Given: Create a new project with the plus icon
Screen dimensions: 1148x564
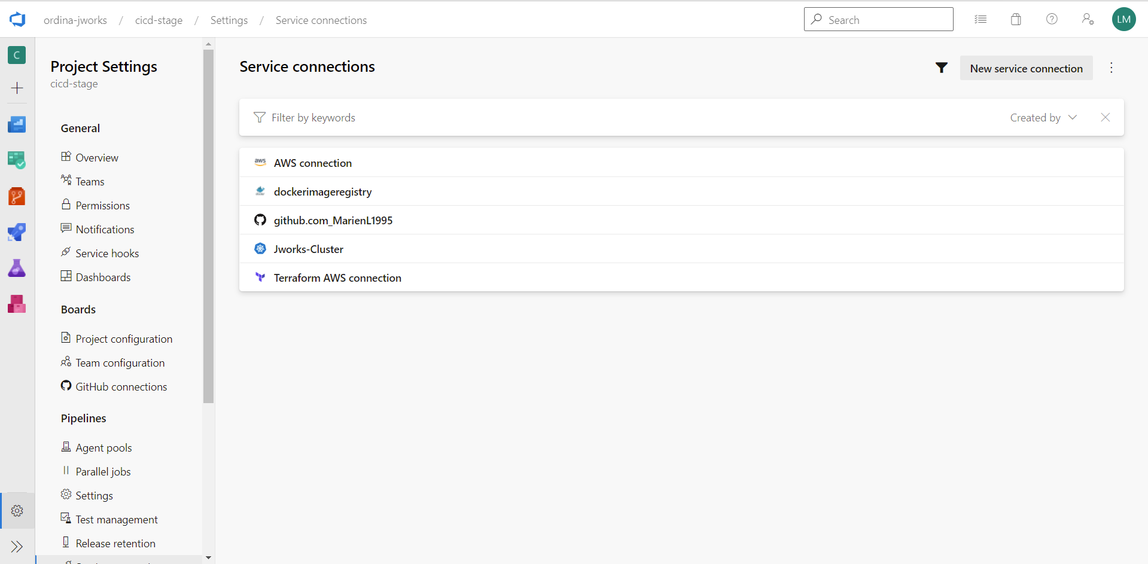Looking at the screenshot, I should [16, 87].
